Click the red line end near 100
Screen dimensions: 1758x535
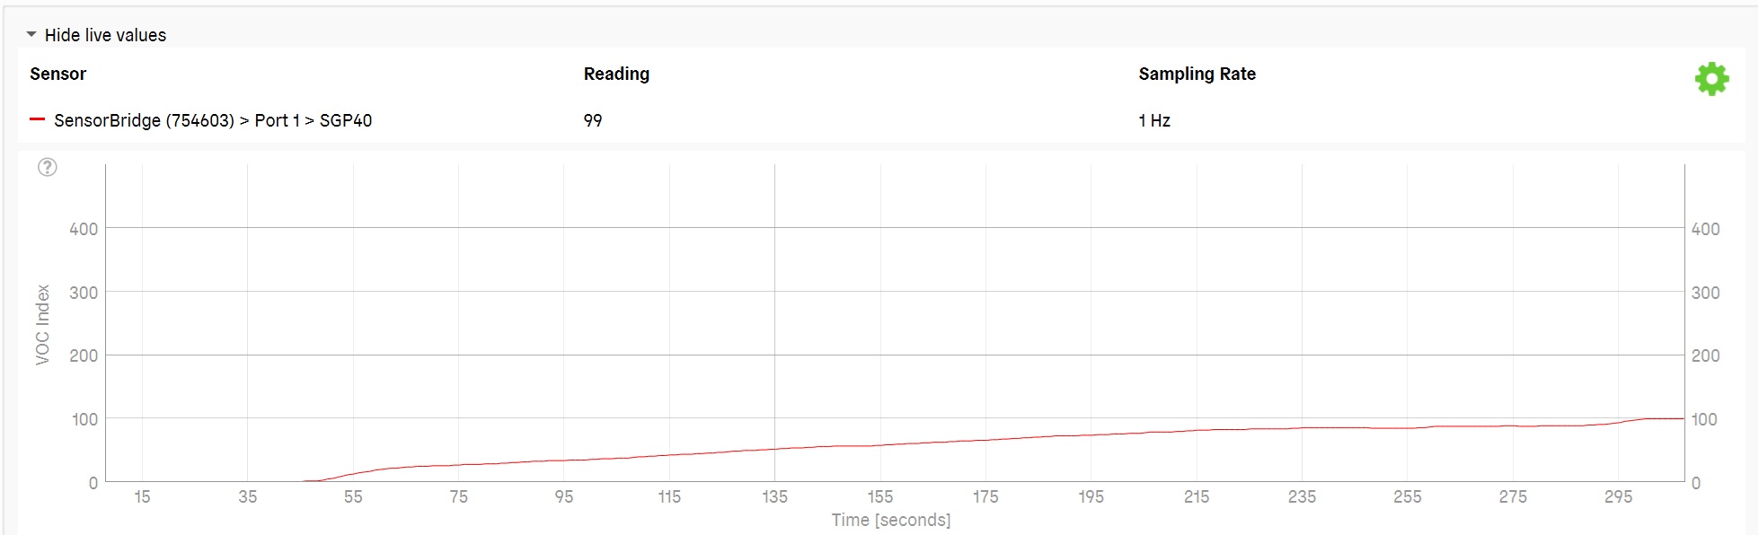coord(1682,418)
